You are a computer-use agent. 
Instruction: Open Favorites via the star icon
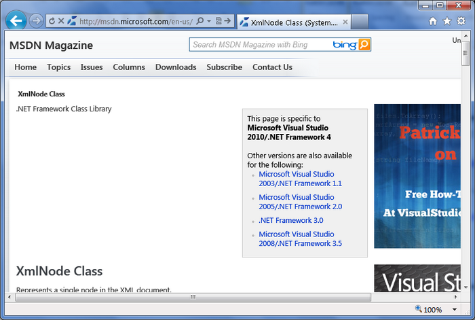coord(446,21)
